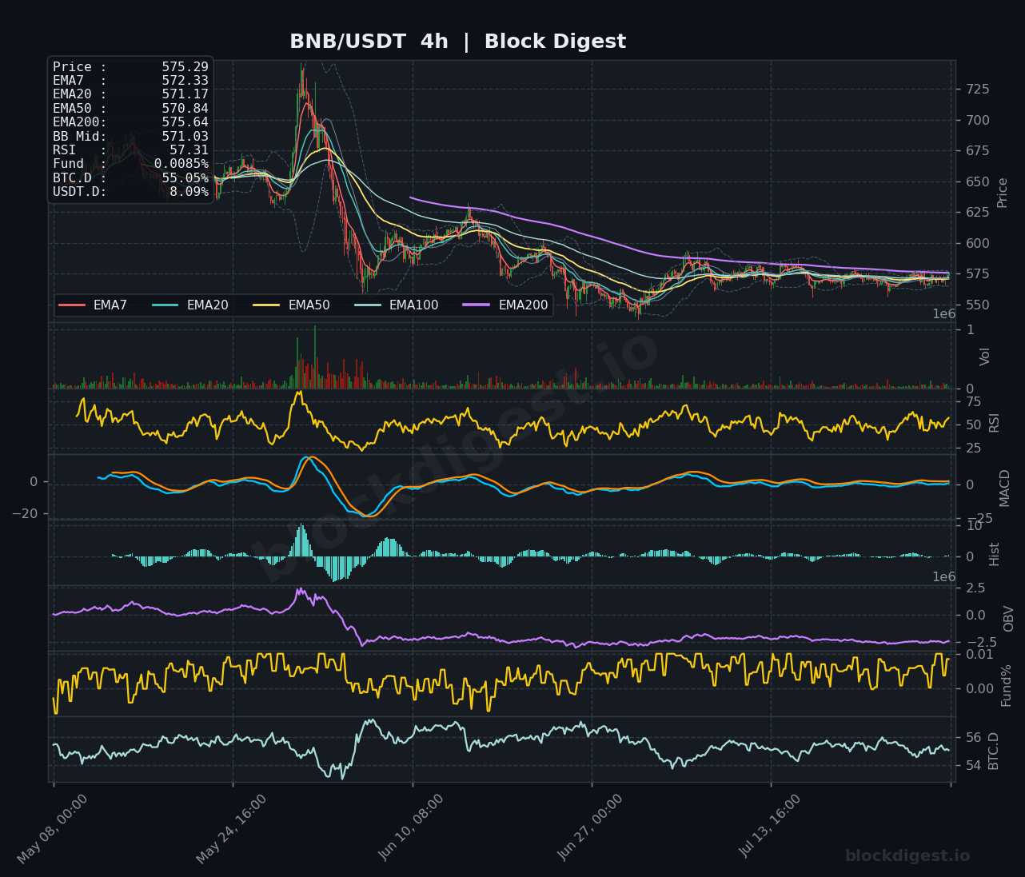
Task: Click the Price axis label
Action: coord(1003,193)
